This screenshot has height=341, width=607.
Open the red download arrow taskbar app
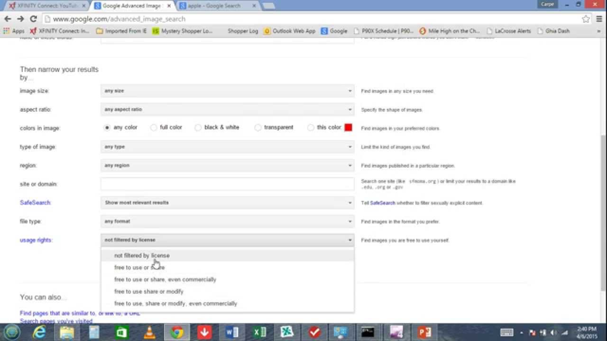coord(204,332)
